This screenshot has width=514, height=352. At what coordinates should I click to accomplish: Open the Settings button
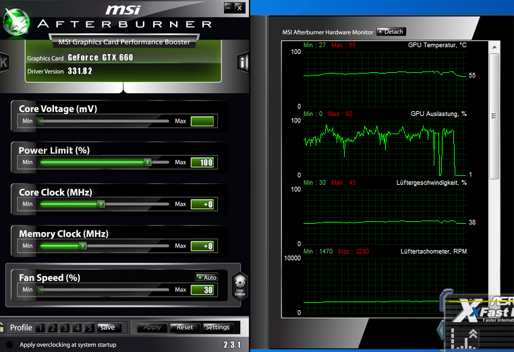pos(217,328)
